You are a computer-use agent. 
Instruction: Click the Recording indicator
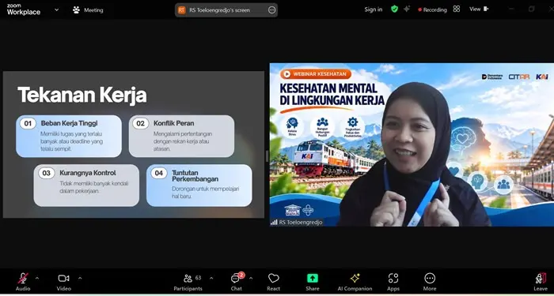pyautogui.click(x=432, y=9)
